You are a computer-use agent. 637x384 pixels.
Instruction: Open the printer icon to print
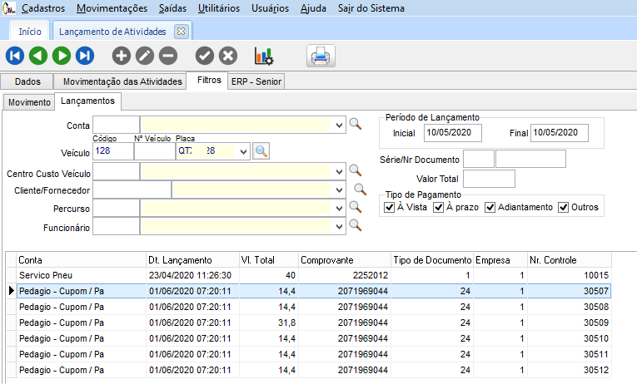point(321,56)
